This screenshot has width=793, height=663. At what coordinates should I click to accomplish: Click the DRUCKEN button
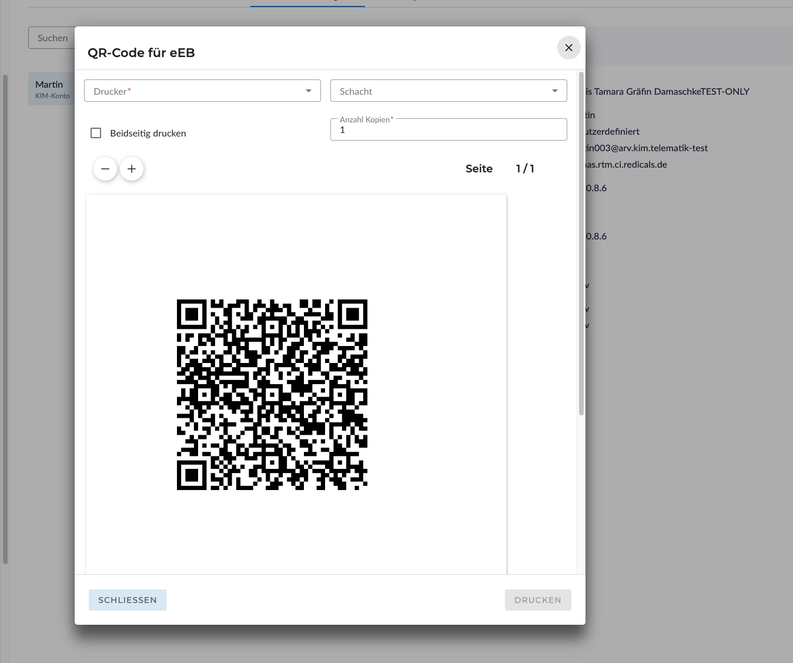tap(537, 600)
